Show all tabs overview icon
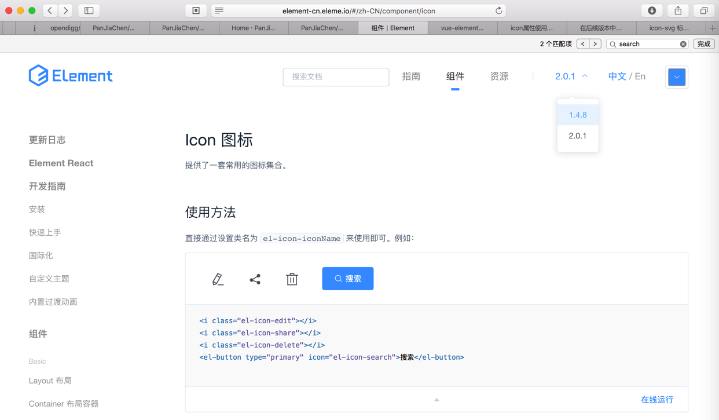The image size is (719, 420). click(x=704, y=10)
